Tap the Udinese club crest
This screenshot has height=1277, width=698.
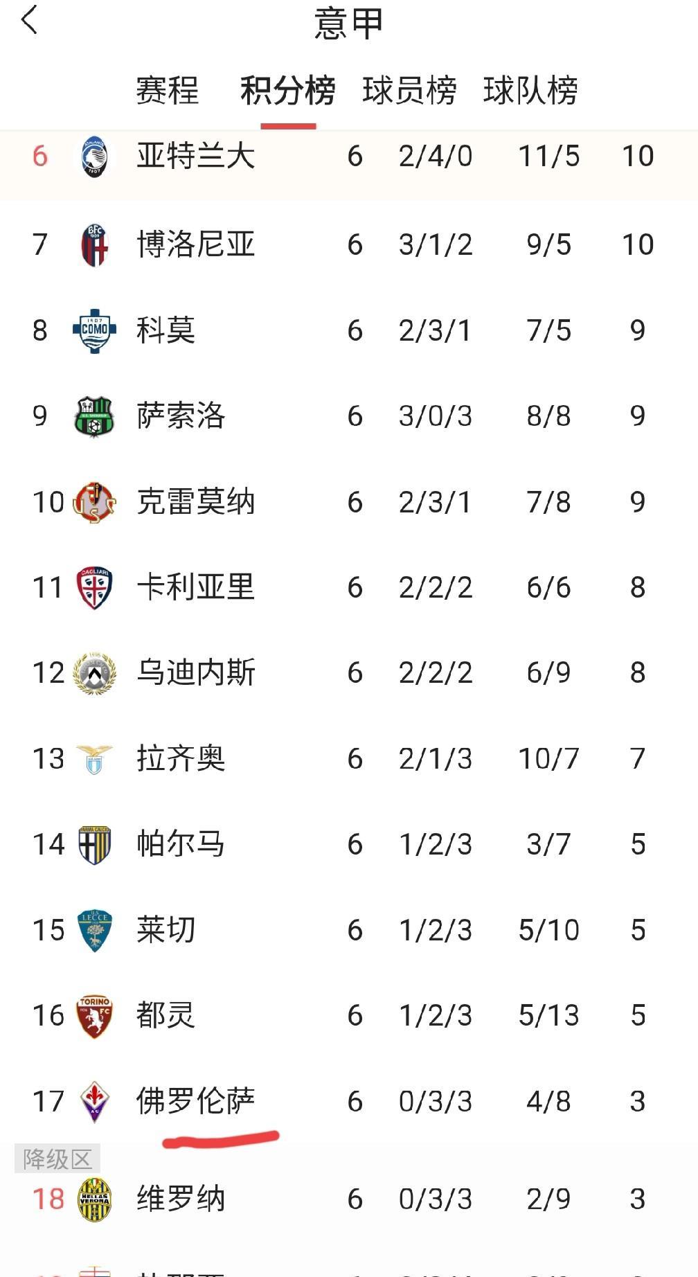pos(94,673)
